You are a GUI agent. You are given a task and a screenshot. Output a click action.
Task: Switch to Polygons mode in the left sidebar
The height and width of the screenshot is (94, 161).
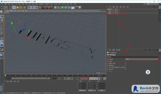pyautogui.click(x=2, y=34)
